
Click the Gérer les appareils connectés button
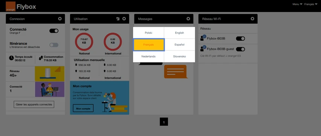point(34,104)
